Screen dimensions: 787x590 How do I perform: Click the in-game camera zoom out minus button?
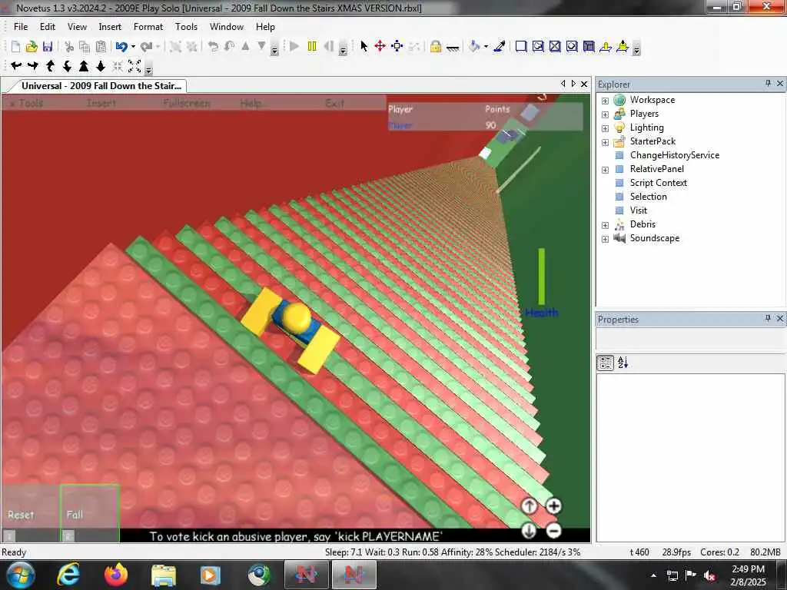pos(553,530)
